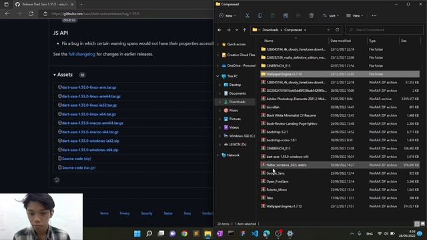The height and width of the screenshot is (240, 427).
Task: Open OneNote from the taskbar
Action: [x=220, y=233]
